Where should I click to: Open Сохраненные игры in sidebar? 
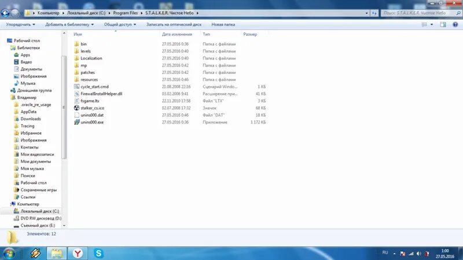(38, 190)
